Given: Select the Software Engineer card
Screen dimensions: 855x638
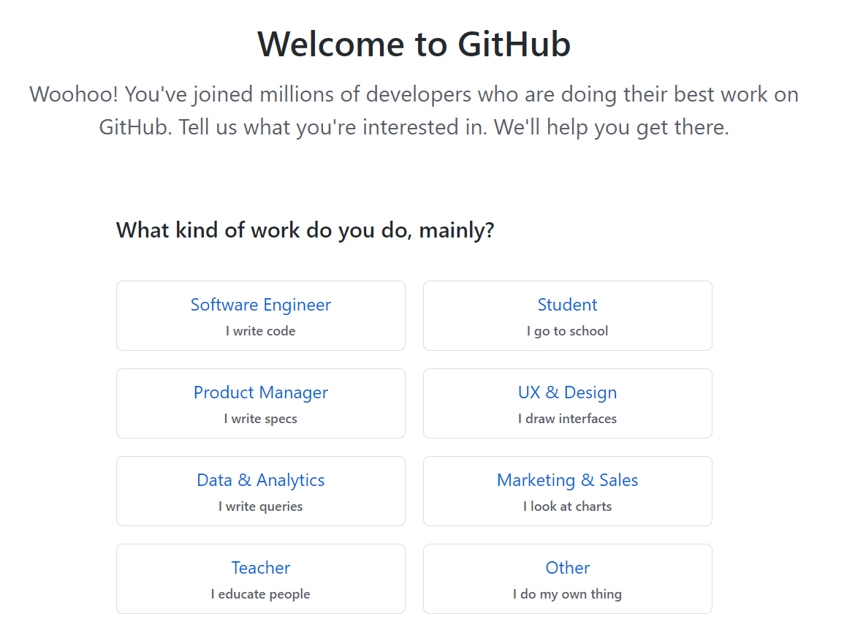Looking at the screenshot, I should [x=260, y=316].
